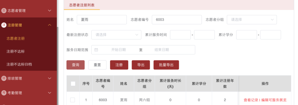Click the 累计服务时间 minimum input
298x105 pixels.
[x=180, y=35]
